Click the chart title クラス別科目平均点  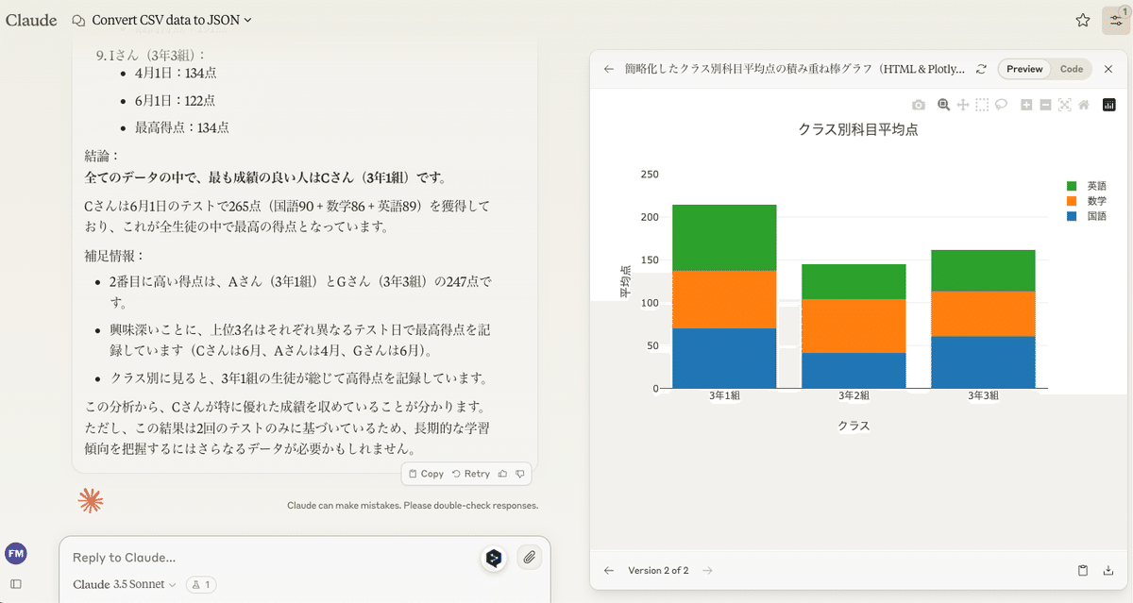point(857,130)
